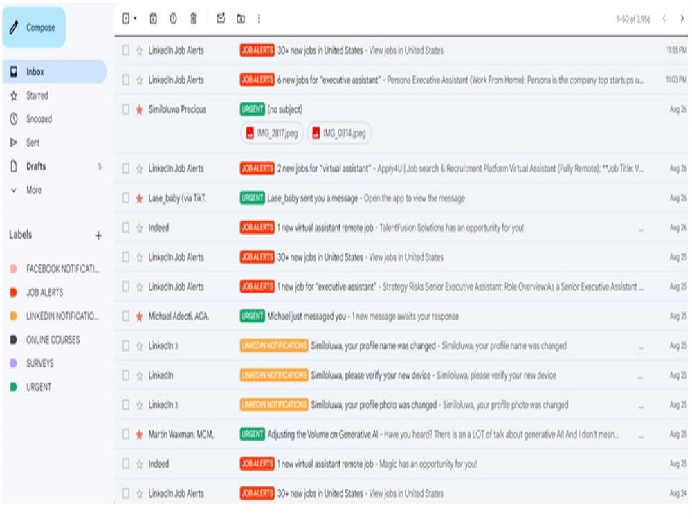Select checkbox for 'profile photo was changed' email
Viewport: 692px width, 519px height.
click(126, 405)
